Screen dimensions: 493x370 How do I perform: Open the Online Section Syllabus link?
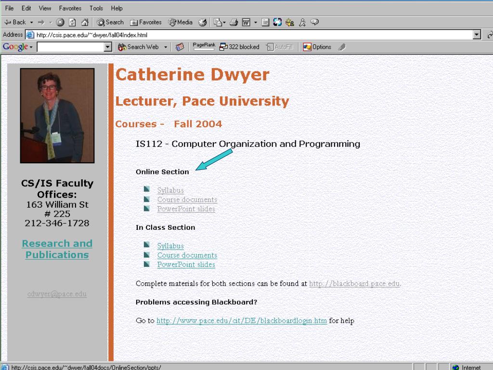pos(170,190)
